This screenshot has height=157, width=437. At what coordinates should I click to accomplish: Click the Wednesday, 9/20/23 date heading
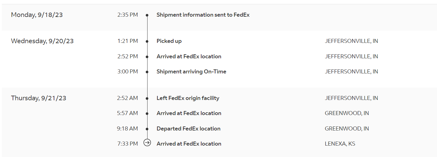tap(42, 41)
